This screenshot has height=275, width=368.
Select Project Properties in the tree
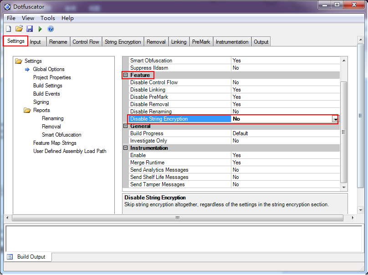52,77
